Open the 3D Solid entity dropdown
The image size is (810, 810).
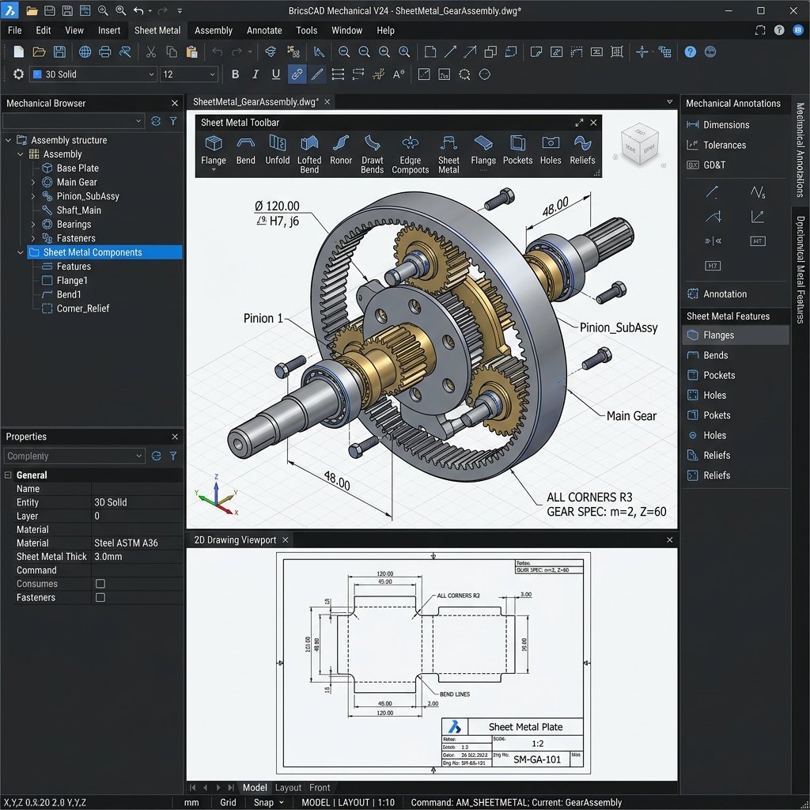click(x=93, y=74)
